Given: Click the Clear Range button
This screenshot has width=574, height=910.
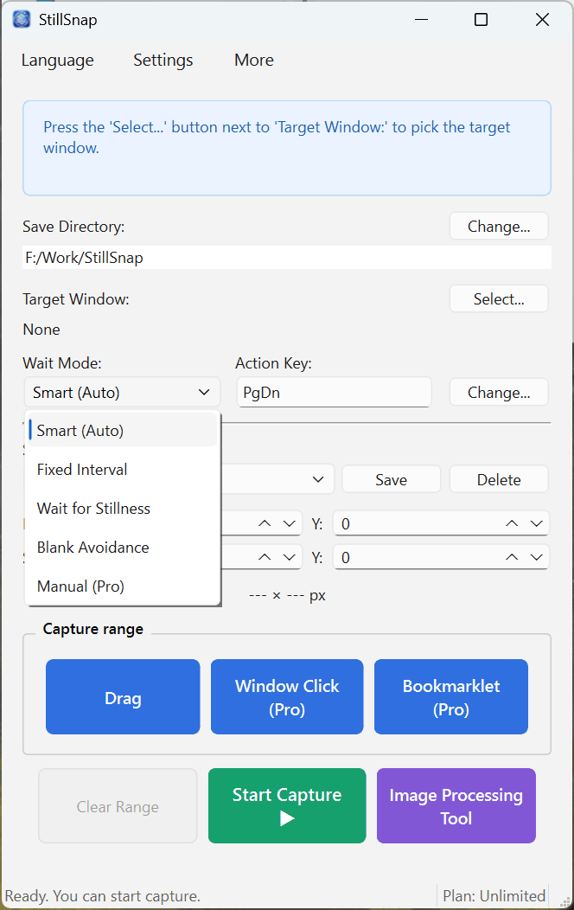Looking at the screenshot, I should tap(118, 806).
